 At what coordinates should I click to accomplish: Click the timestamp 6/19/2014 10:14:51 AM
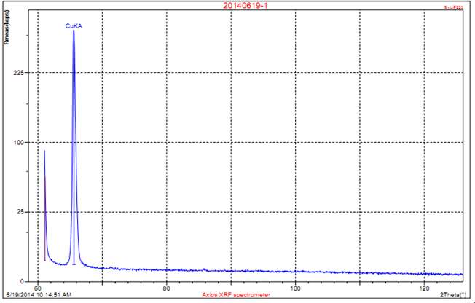(x=39, y=294)
